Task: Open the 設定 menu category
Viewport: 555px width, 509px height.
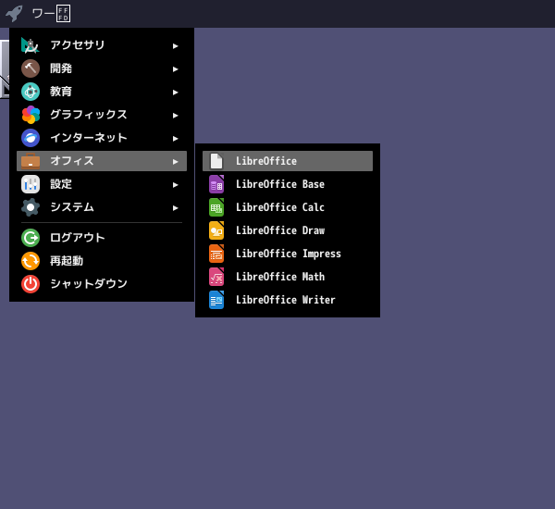Action: pos(102,184)
